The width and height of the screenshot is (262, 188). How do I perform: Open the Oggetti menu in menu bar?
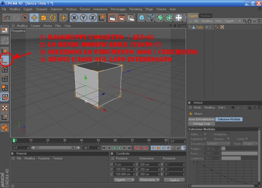click(28, 9)
